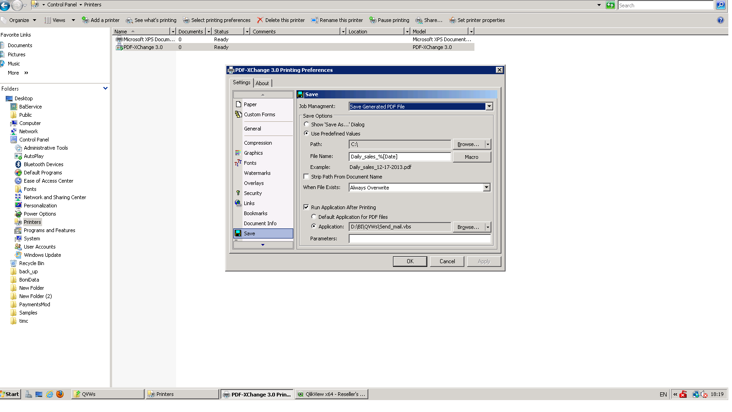Click the Security key icon
Image resolution: width=732 pixels, height=412 pixels.
[238, 193]
